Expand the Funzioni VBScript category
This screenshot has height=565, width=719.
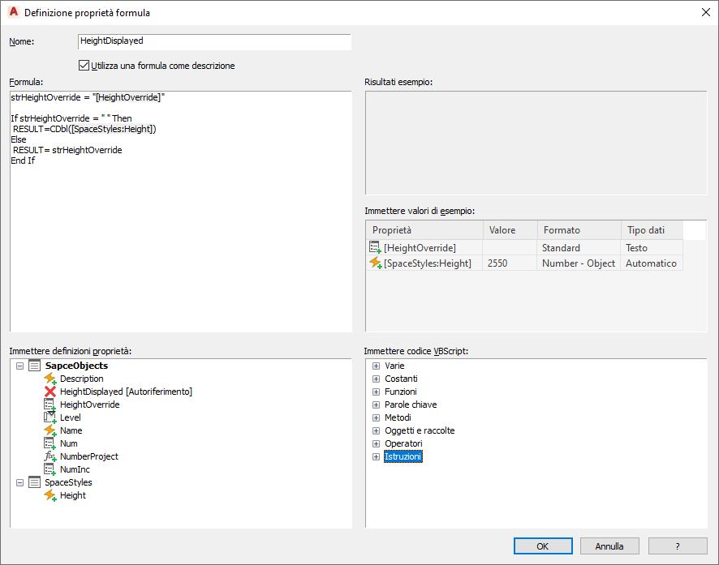(x=376, y=392)
